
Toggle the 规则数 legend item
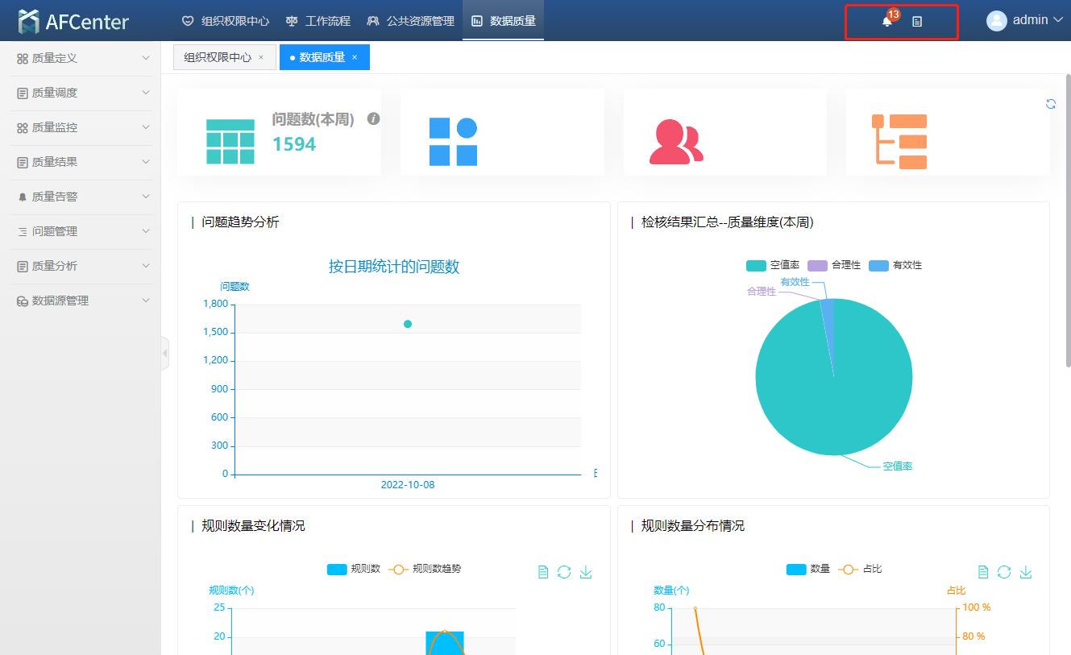[354, 569]
